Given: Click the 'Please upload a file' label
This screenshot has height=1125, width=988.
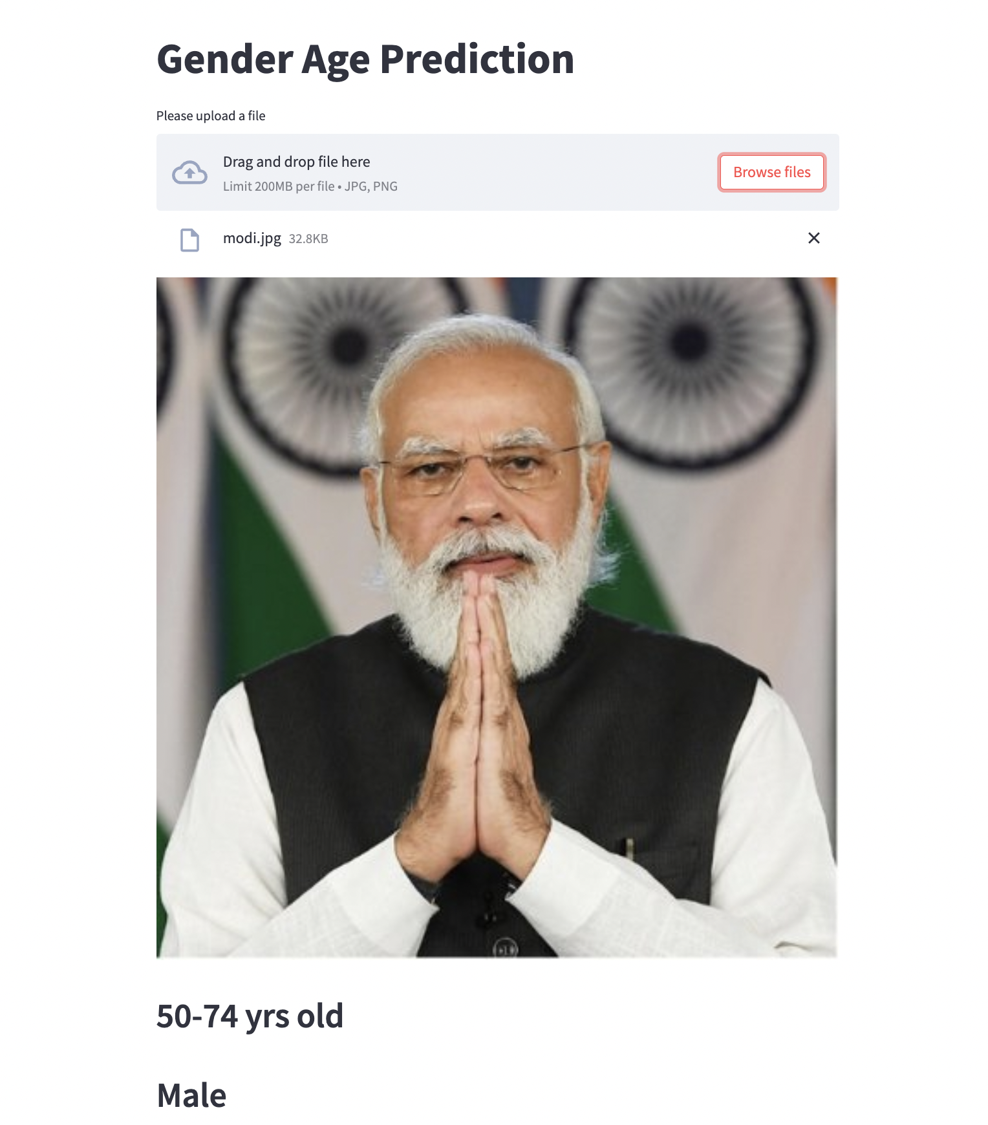Looking at the screenshot, I should (211, 116).
